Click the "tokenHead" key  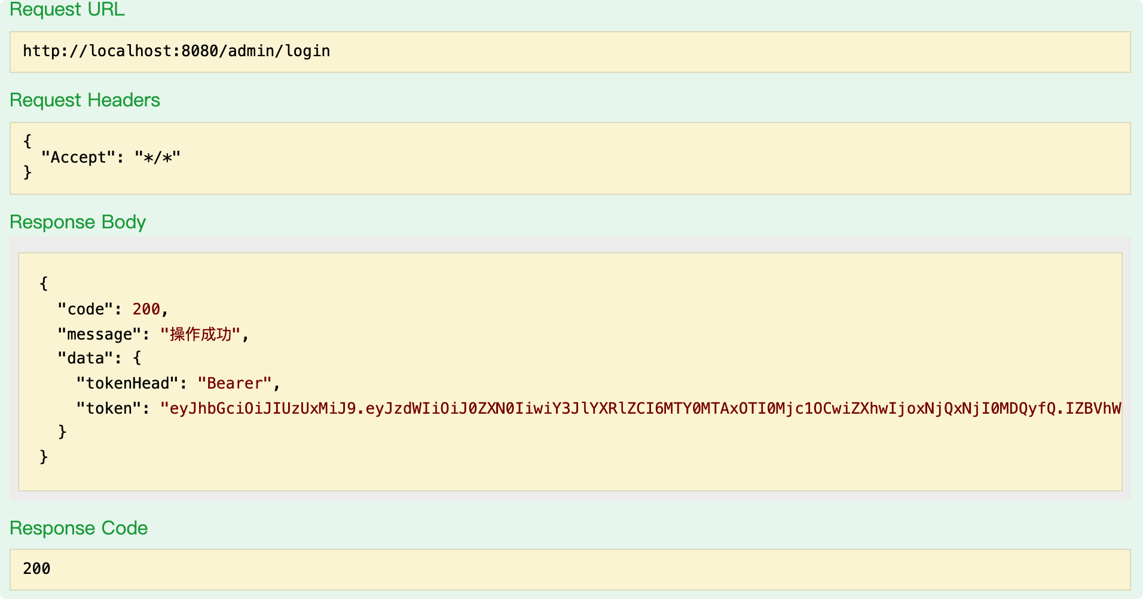click(x=127, y=383)
